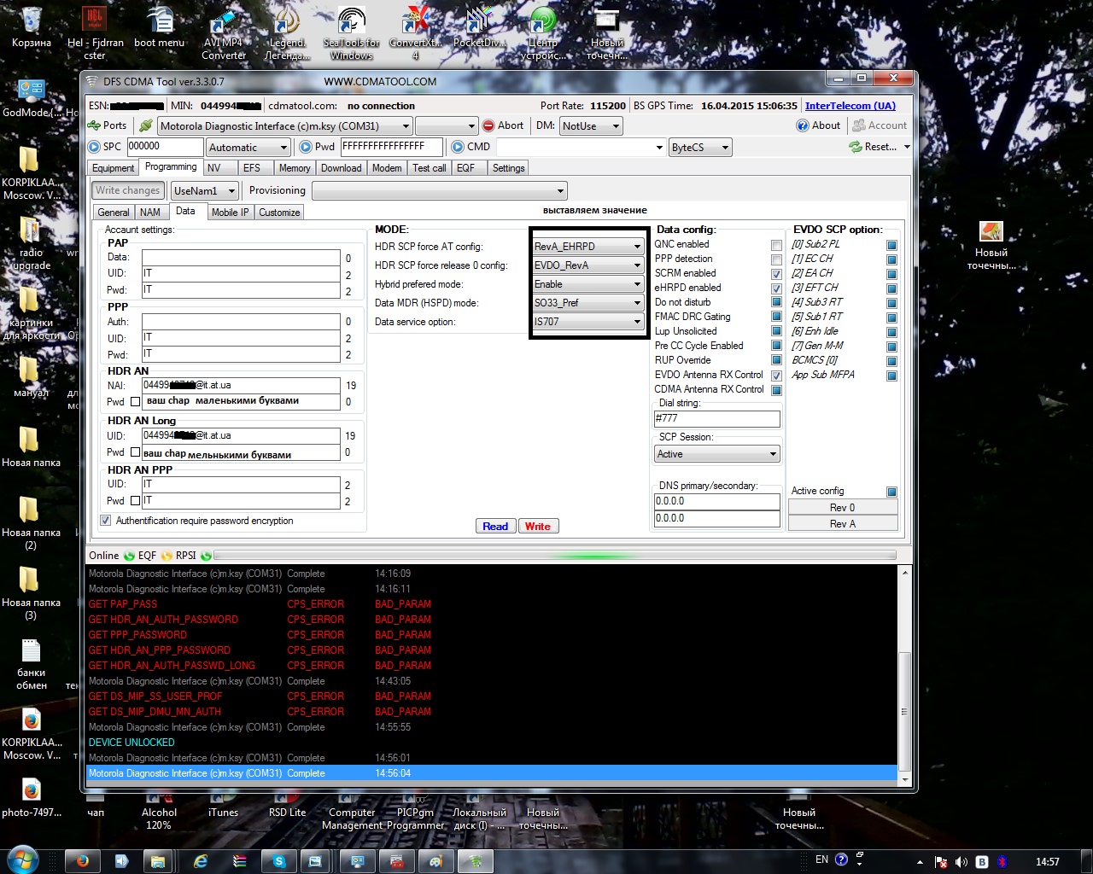The width and height of the screenshot is (1093, 874).
Task: Click the orange EQF status icon
Action: coord(167,556)
